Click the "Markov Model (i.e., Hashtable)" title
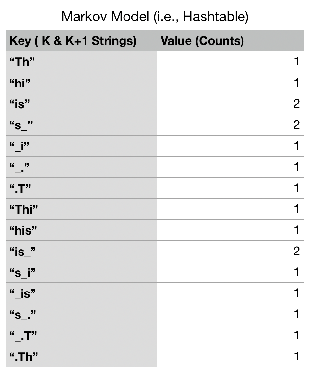The width and height of the screenshot is (314, 377). pos(155,17)
